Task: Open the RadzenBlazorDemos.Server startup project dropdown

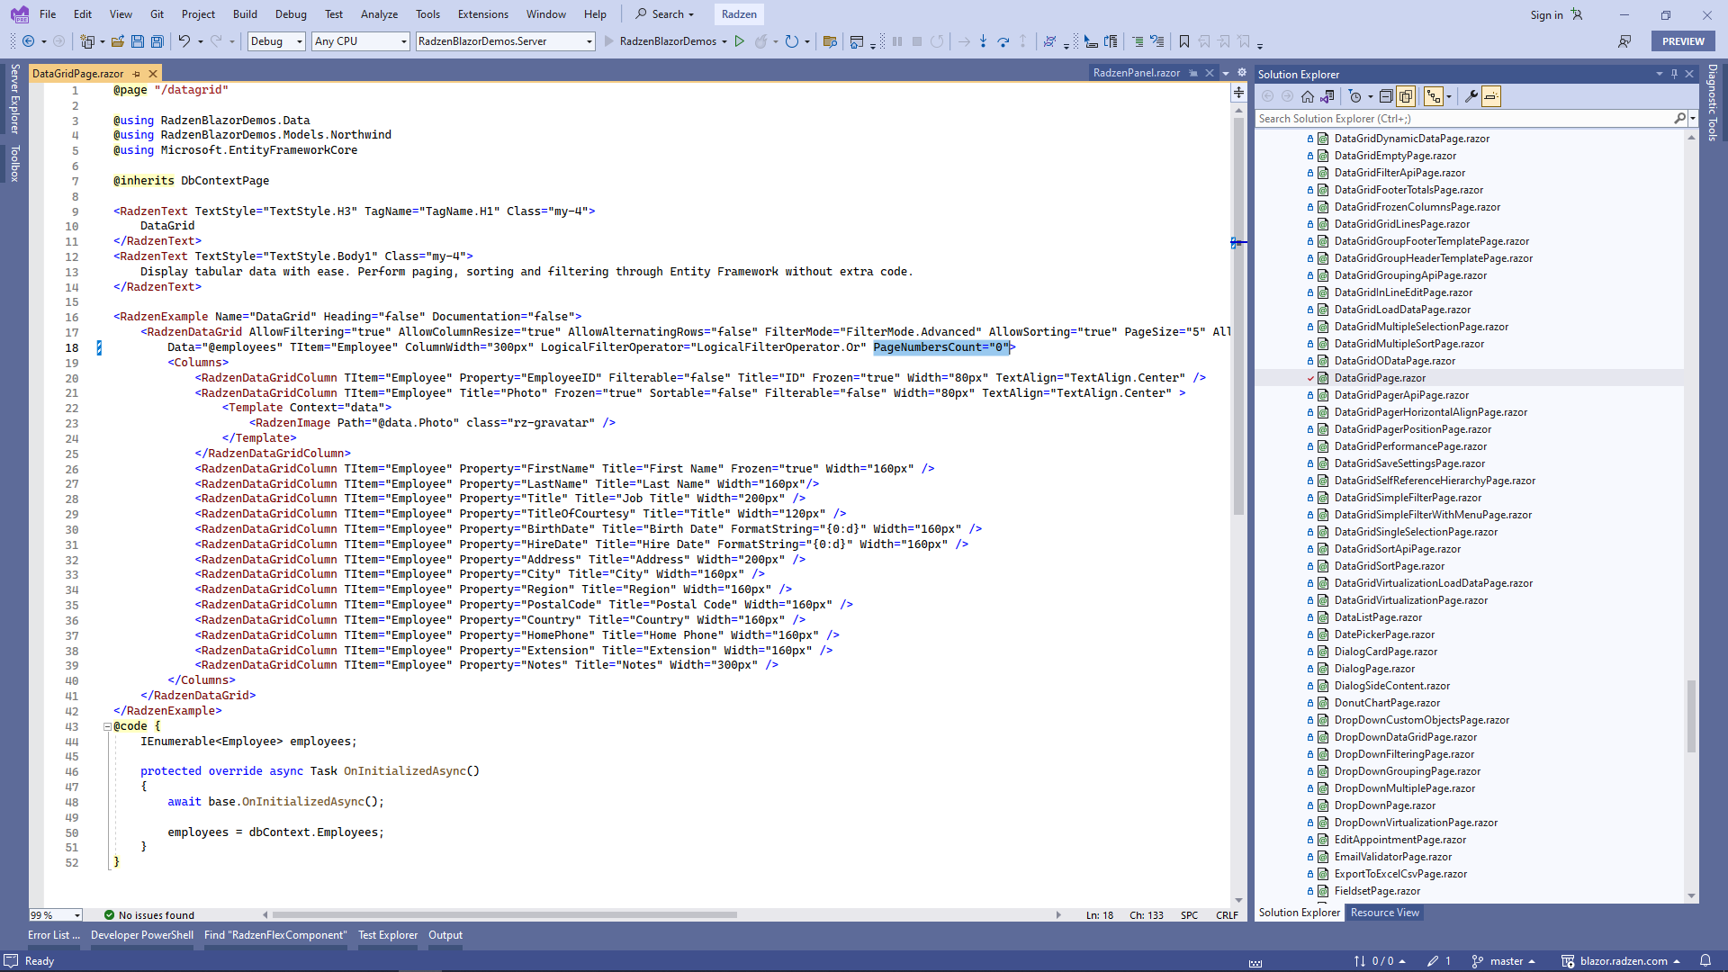Action: point(506,41)
